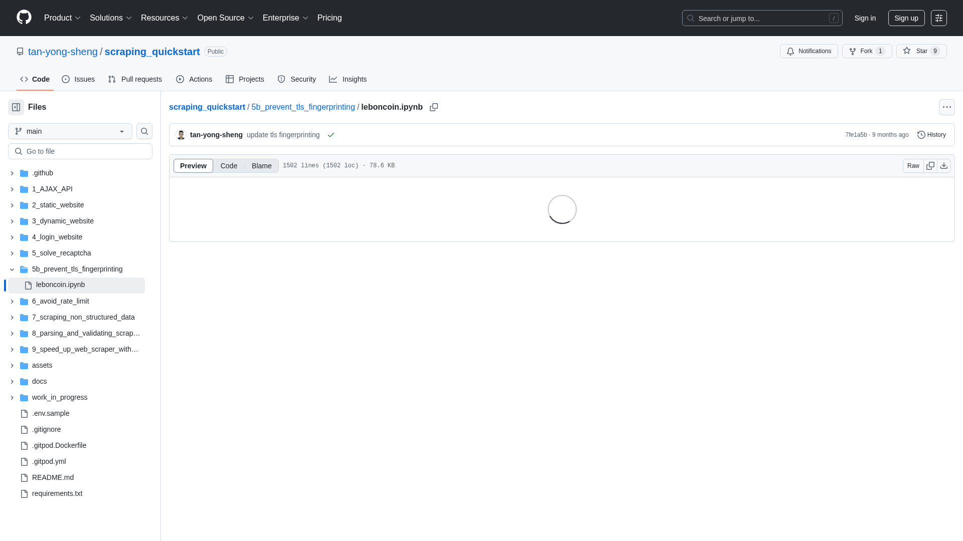Download the raw file
This screenshot has height=541, width=963.
pos(944,166)
